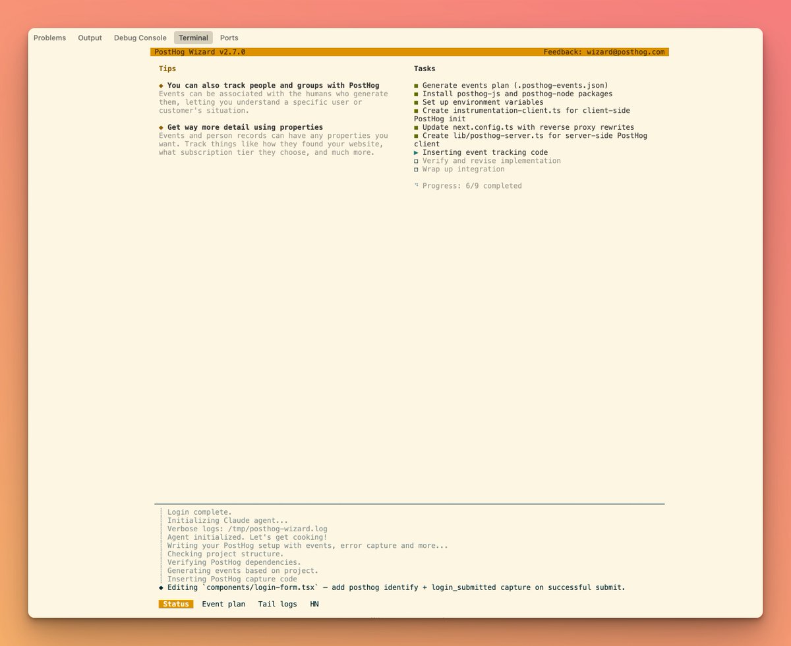This screenshot has width=791, height=646.
Task: Click 'You can also track people and groups' tip
Action: [x=274, y=85]
